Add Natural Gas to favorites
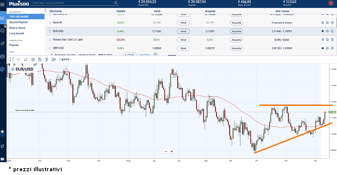337x175 pixels. click(x=323, y=40)
